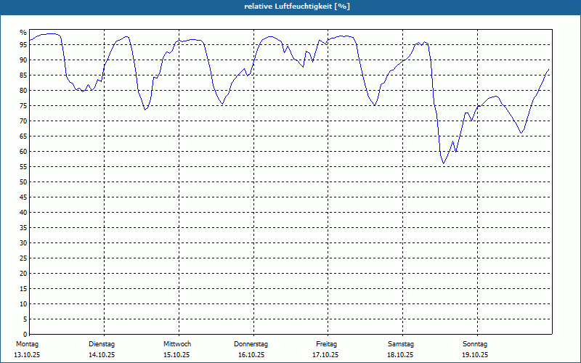Click the y-axis value '0'
The height and width of the screenshot is (363, 581).
pyautogui.click(x=25, y=335)
